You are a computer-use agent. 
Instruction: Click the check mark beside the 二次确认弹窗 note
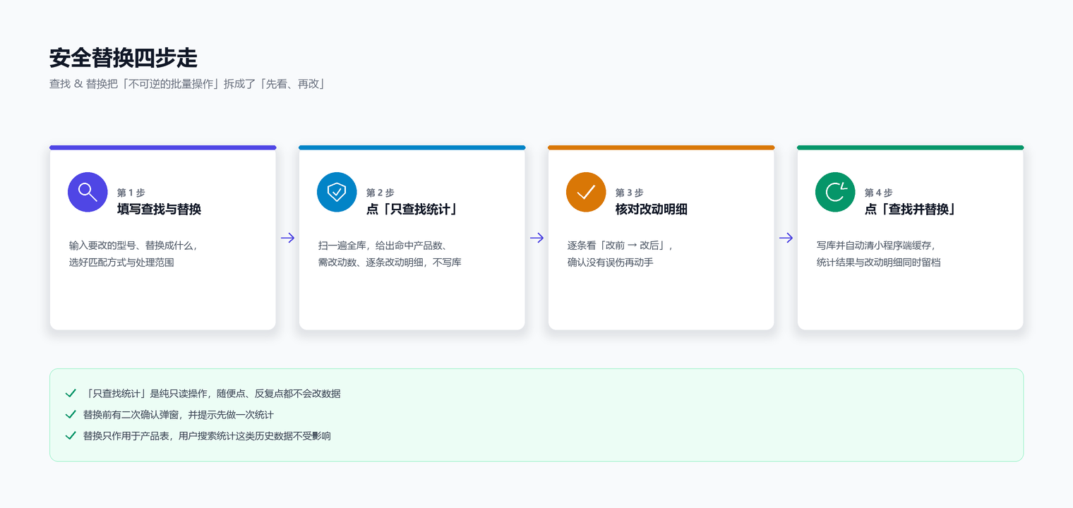coord(71,414)
